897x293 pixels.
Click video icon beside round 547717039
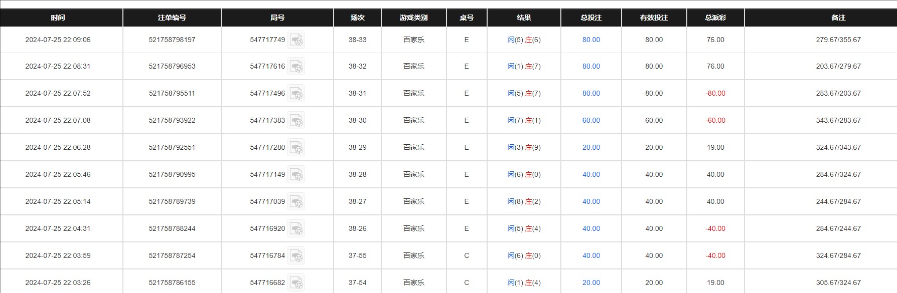(296, 202)
